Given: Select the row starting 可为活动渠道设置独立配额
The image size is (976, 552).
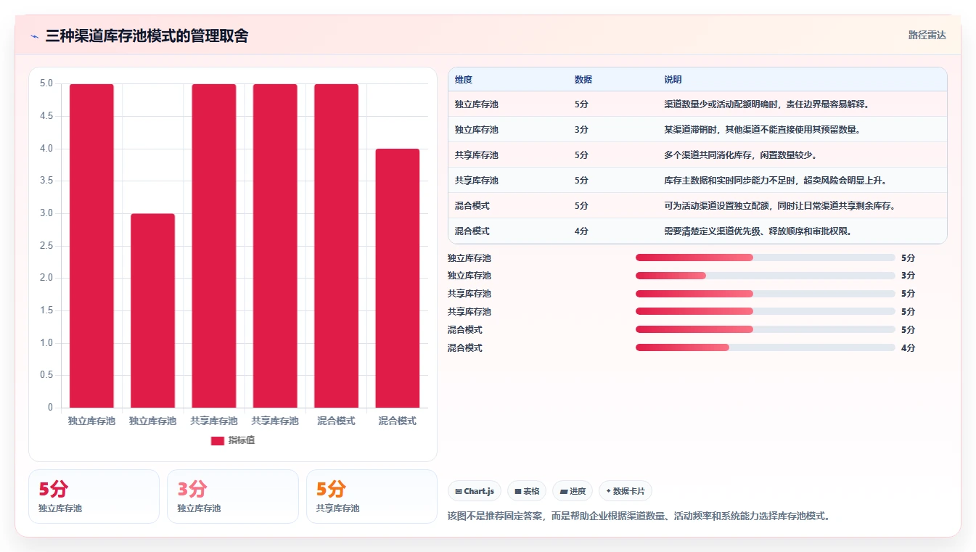Looking at the screenshot, I should click(x=697, y=206).
